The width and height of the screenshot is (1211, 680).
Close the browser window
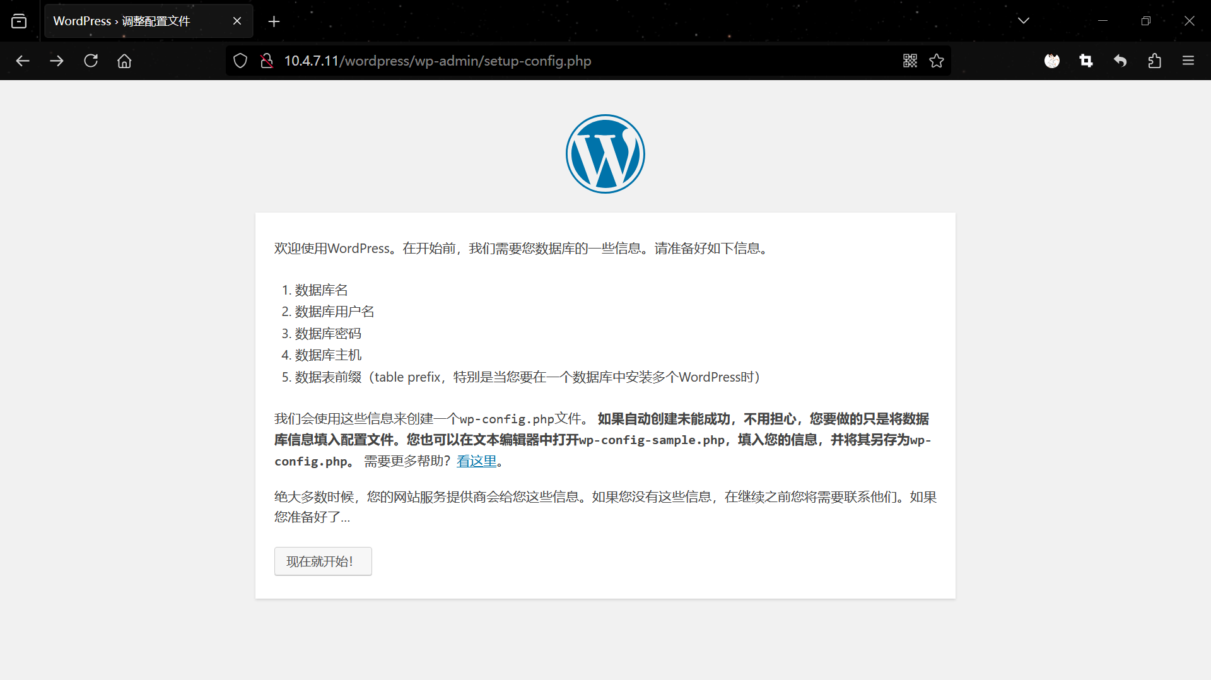tap(1190, 21)
